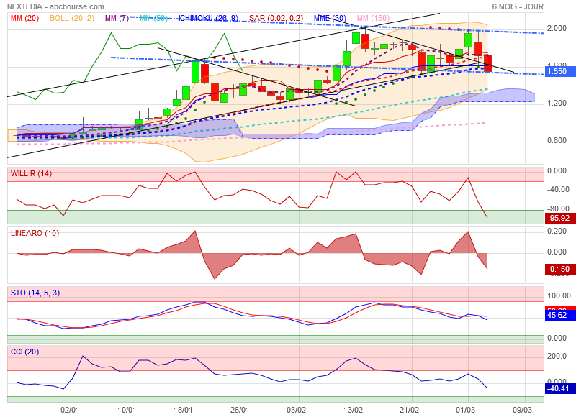
Task: Click the 13/02 date on time axis
Action: click(x=353, y=410)
